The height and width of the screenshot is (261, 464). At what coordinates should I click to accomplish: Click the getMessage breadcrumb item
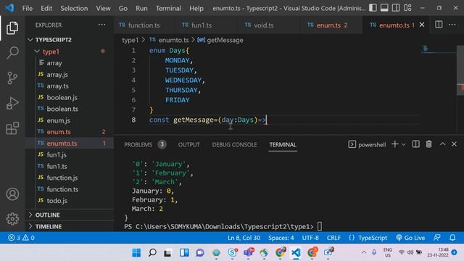[220, 40]
